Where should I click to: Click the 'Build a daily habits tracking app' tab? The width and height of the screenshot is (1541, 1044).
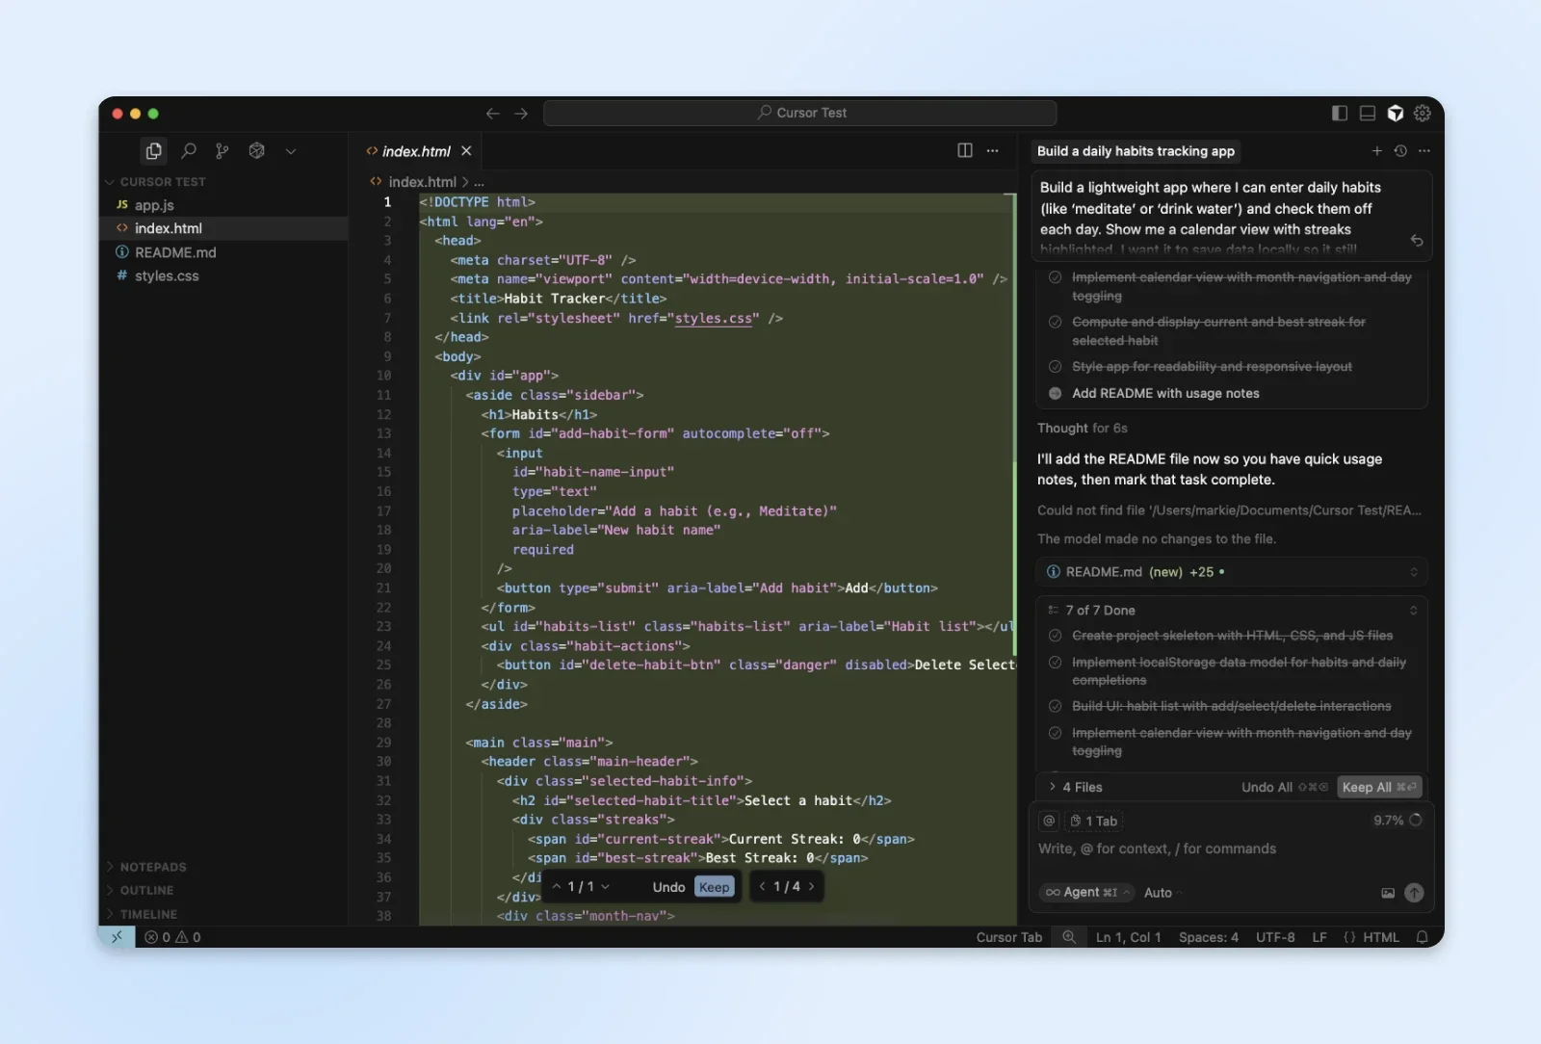tap(1136, 151)
